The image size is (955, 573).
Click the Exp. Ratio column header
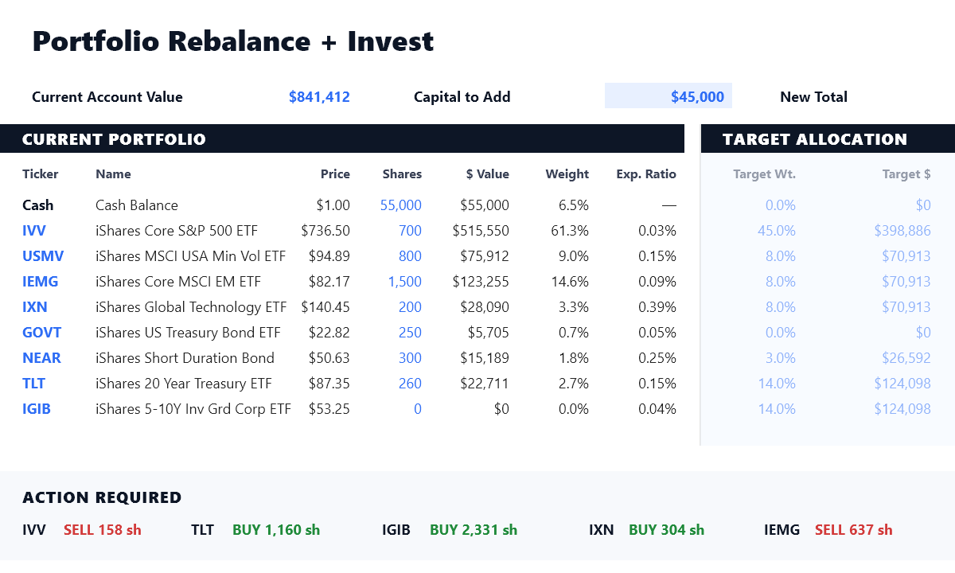(646, 174)
